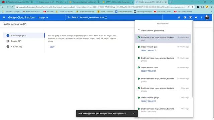Click the search bar for products and resources
This screenshot has height=120, width=214.
pyautogui.click(x=114, y=17)
